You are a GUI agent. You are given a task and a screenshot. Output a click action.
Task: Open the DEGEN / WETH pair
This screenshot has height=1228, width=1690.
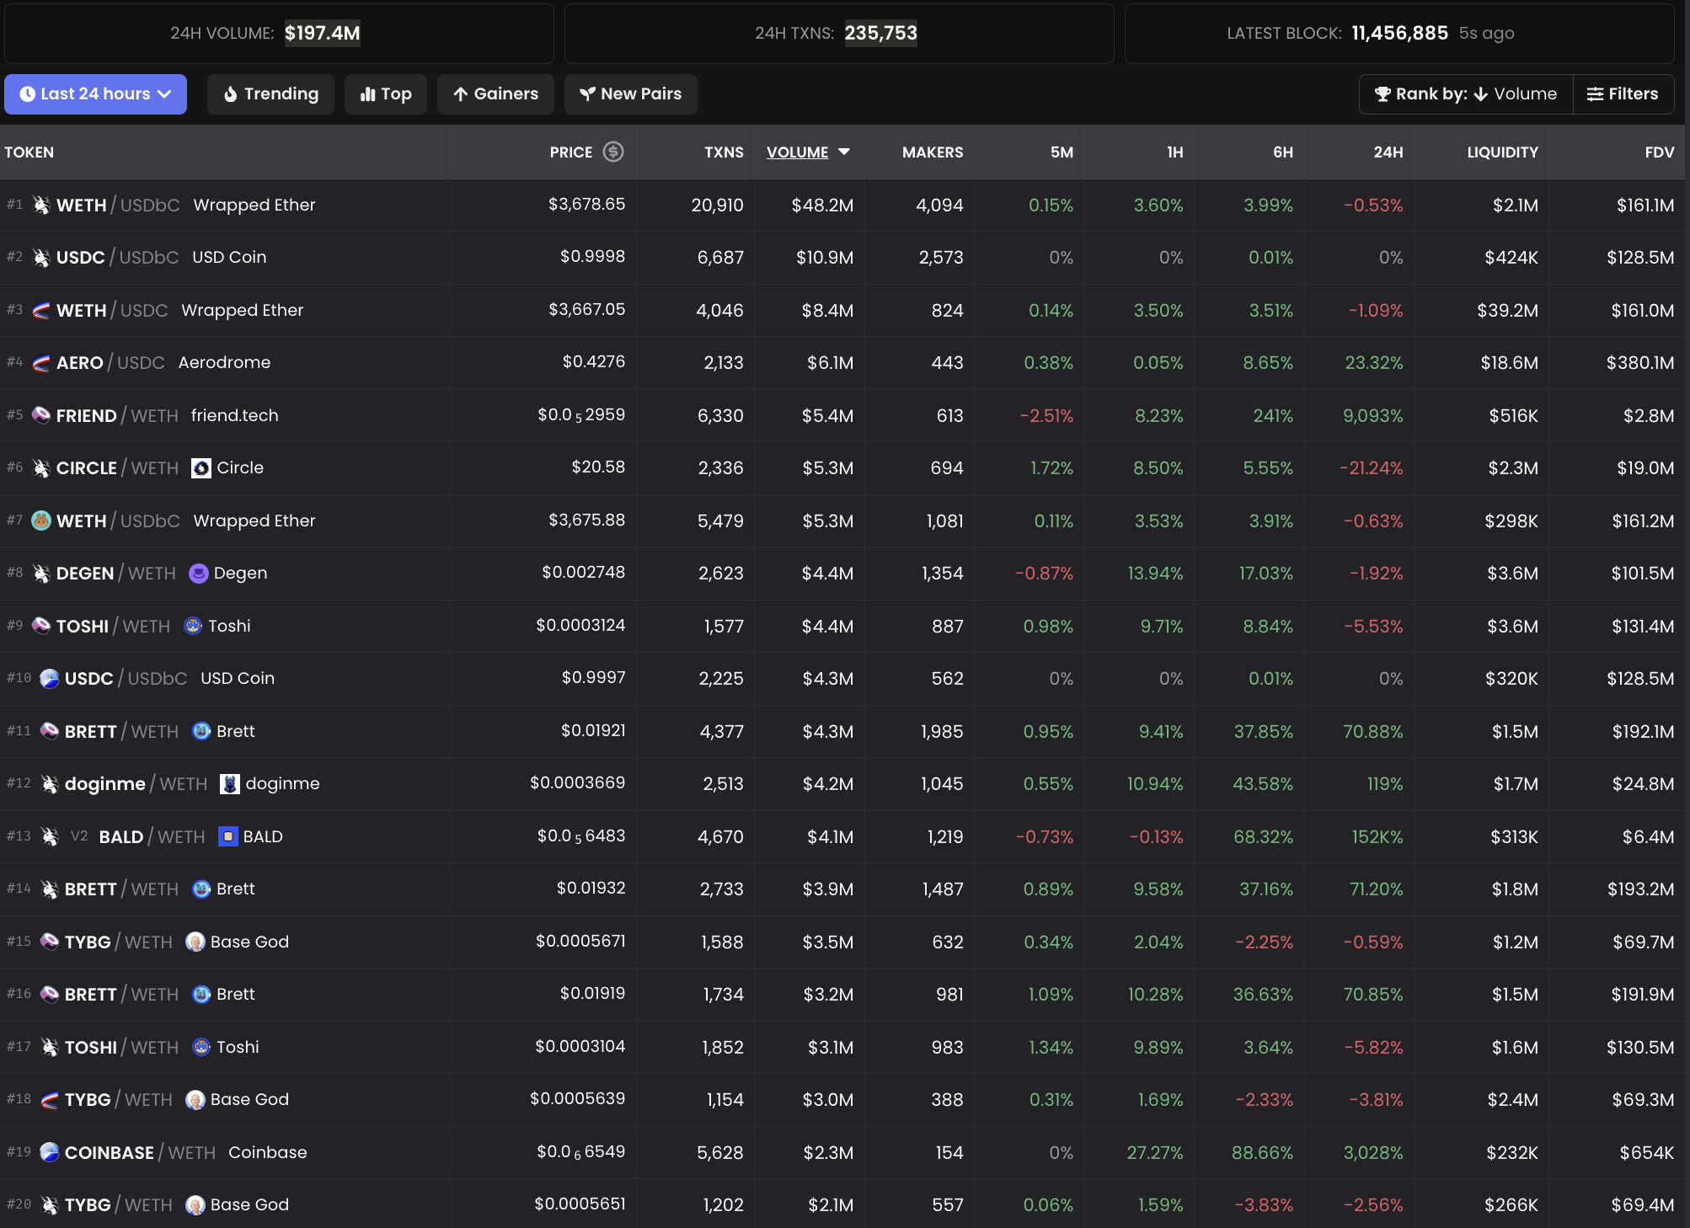842,574
